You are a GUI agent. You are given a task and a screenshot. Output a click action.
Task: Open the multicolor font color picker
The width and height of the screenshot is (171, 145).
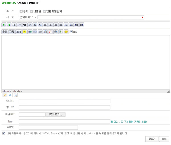click(30, 32)
